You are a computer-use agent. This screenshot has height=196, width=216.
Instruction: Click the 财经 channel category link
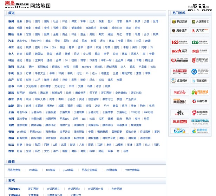pos(11,34)
